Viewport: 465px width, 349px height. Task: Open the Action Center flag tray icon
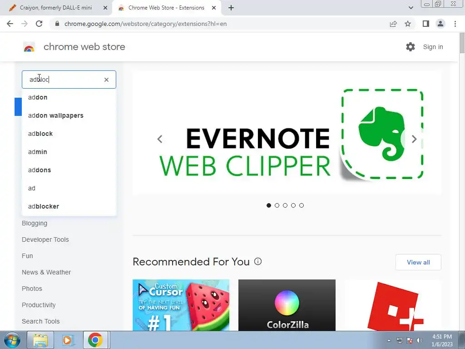tap(410, 340)
